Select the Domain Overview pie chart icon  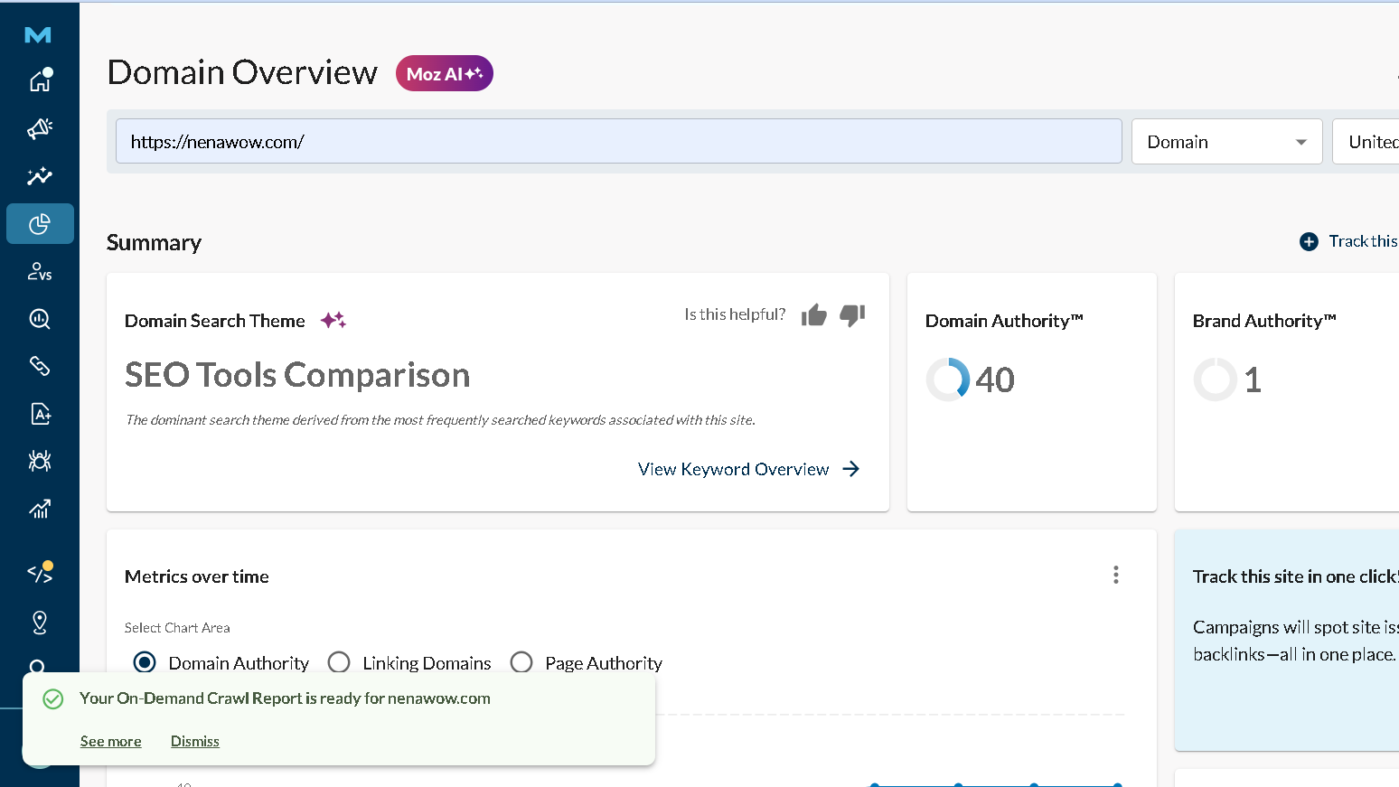coord(40,223)
